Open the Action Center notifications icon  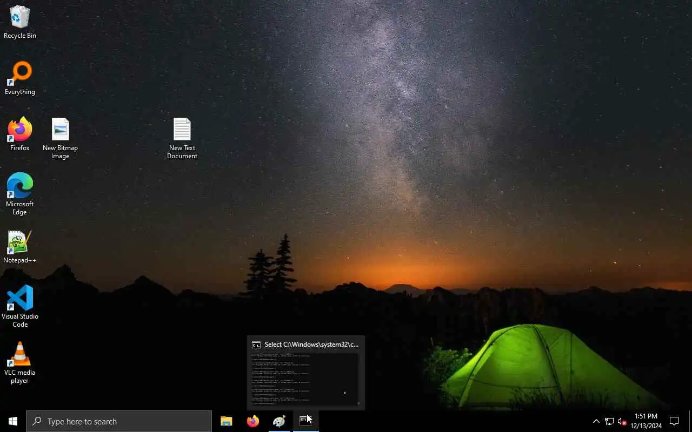pyautogui.click(x=674, y=421)
